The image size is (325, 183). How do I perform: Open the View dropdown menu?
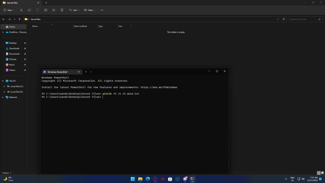89,10
